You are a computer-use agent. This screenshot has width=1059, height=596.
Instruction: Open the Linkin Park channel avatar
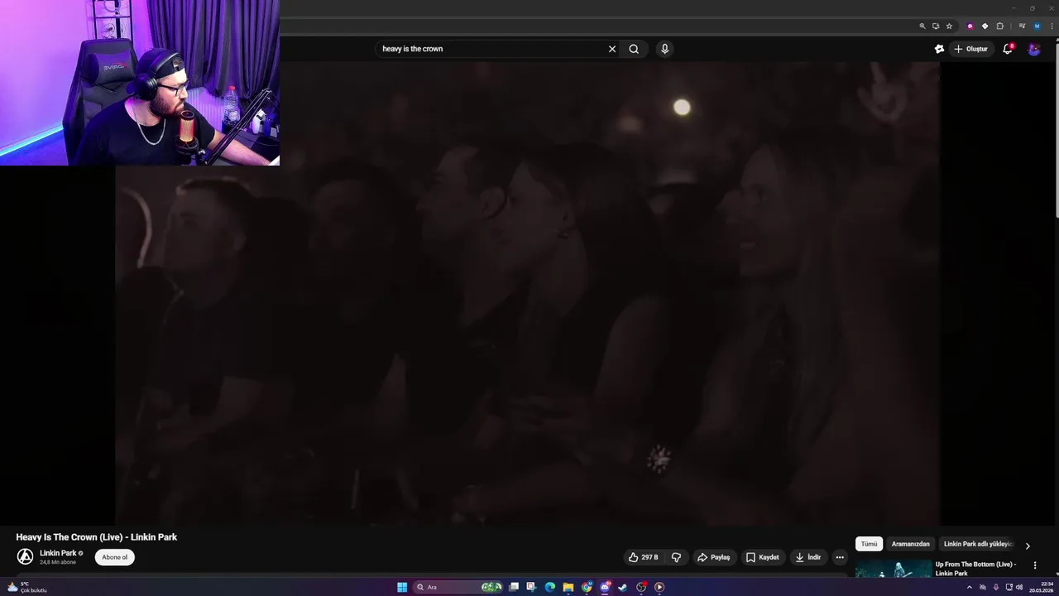(x=26, y=557)
